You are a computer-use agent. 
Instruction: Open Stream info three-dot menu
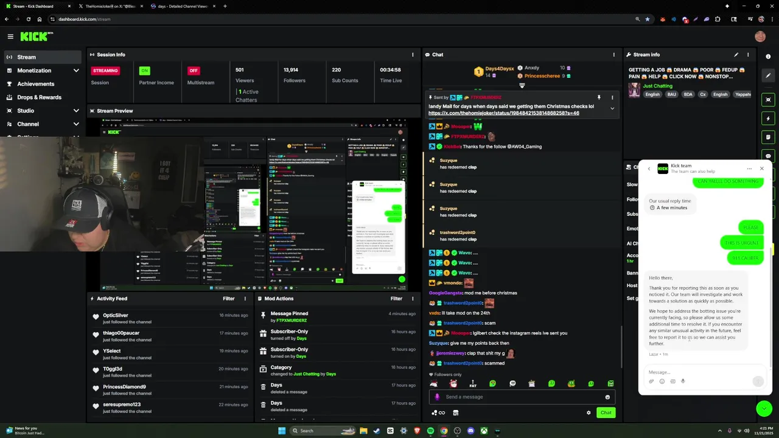tap(748, 55)
